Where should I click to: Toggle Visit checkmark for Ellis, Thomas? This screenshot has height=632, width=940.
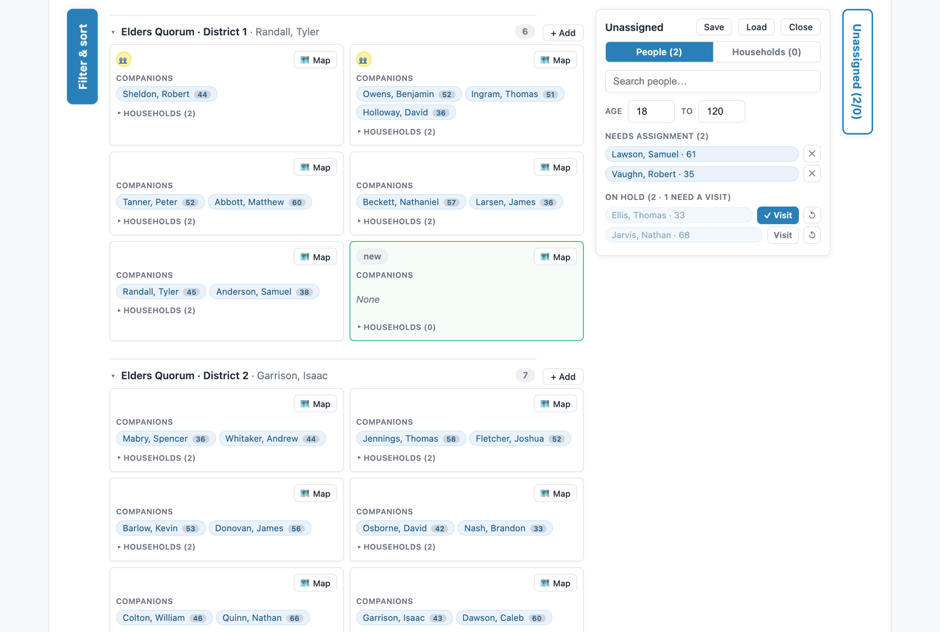tap(778, 215)
